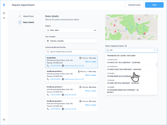Click the info icon beside Select Imaging Procedure
Image resolution: width=167 pixels, height=125 pixels.
click(x=126, y=46)
